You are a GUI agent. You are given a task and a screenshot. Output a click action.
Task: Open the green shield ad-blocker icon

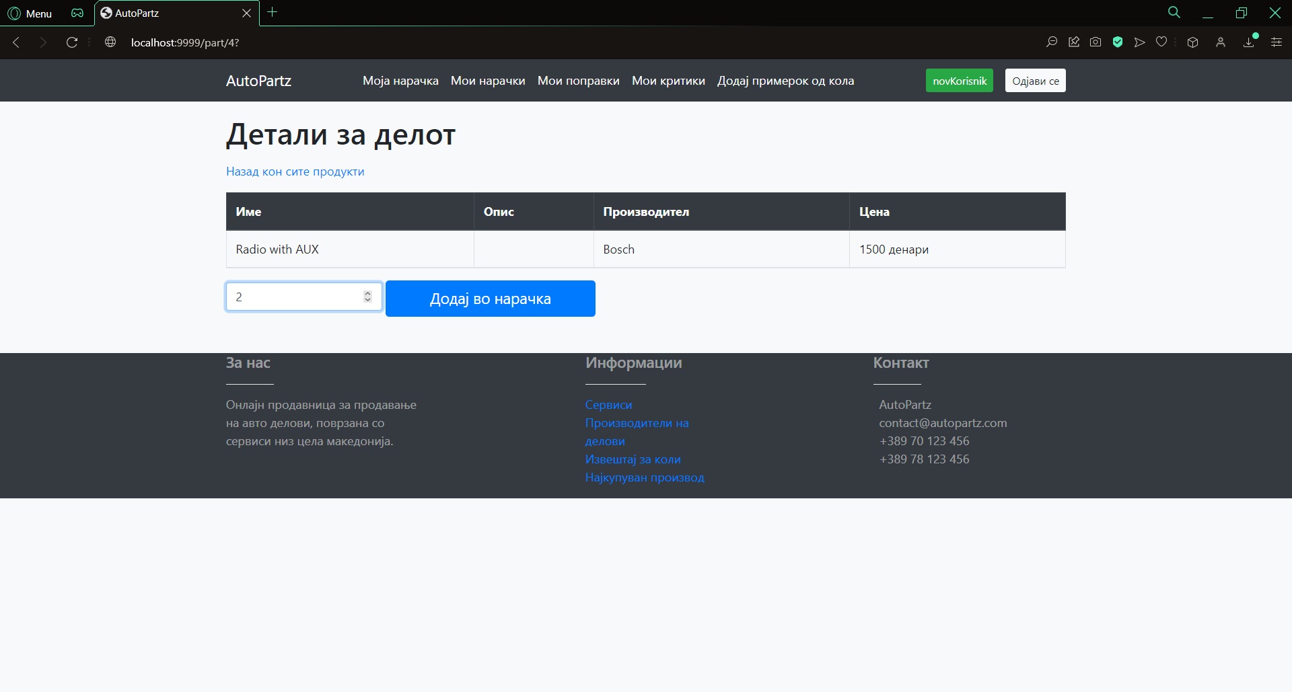(1118, 42)
